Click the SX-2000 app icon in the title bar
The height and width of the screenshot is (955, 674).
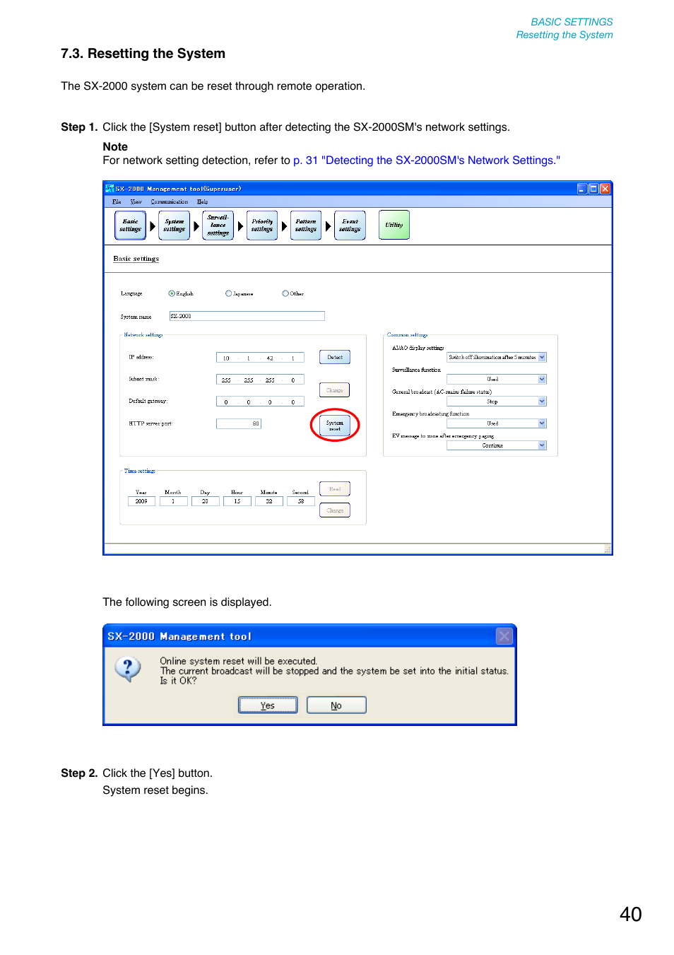pyautogui.click(x=110, y=189)
